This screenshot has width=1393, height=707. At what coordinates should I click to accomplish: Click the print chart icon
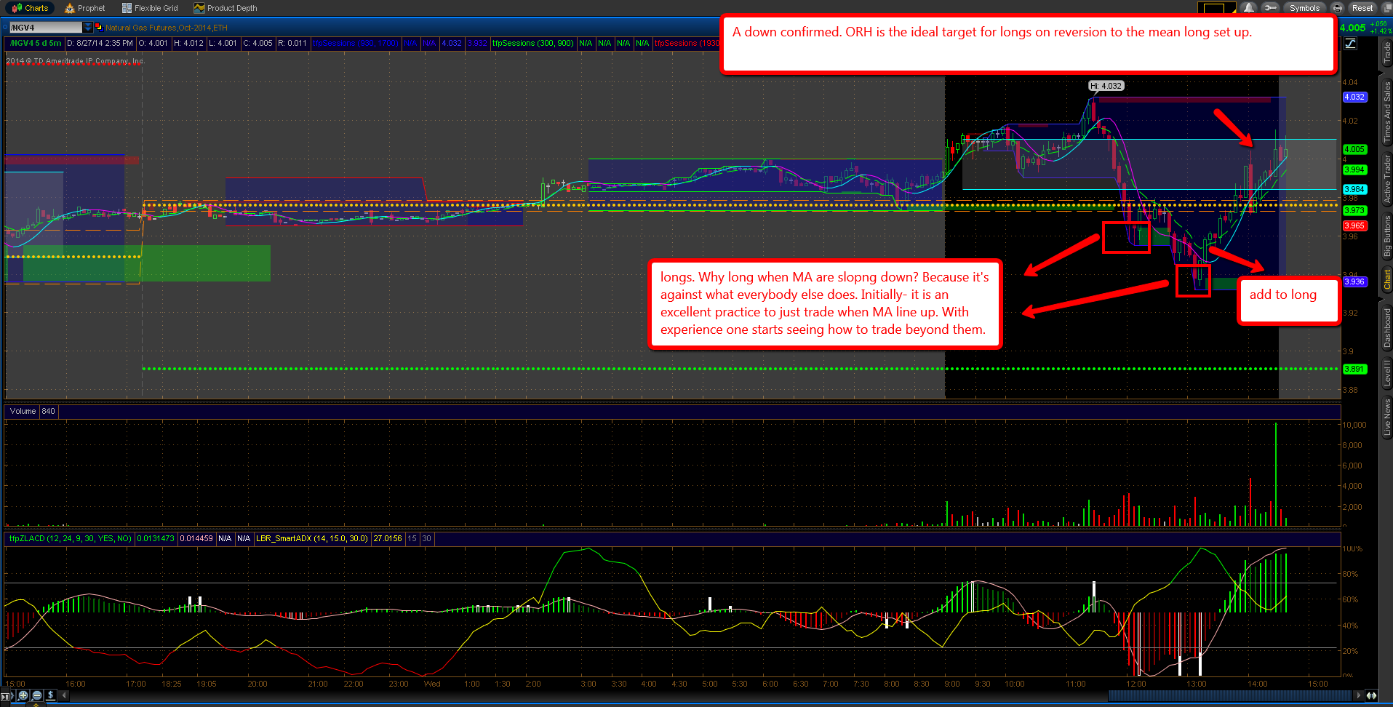[x=1337, y=8]
